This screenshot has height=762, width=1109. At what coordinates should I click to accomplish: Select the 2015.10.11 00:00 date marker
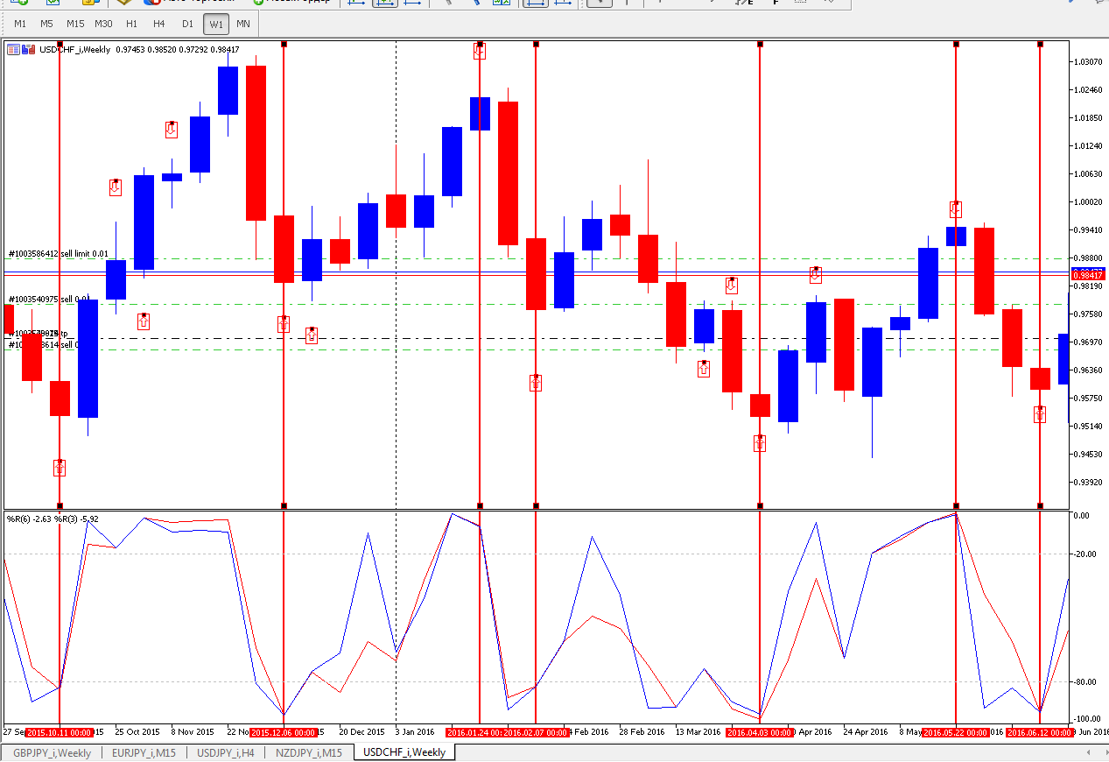click(60, 732)
